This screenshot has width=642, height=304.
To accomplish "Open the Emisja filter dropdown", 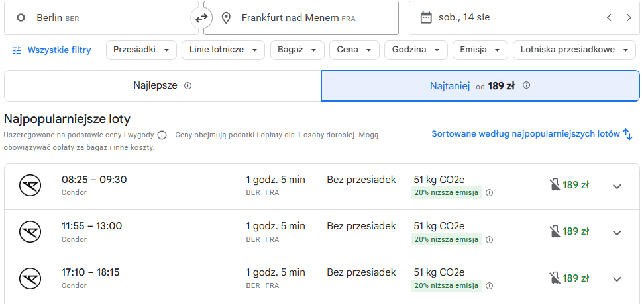I will coord(480,50).
